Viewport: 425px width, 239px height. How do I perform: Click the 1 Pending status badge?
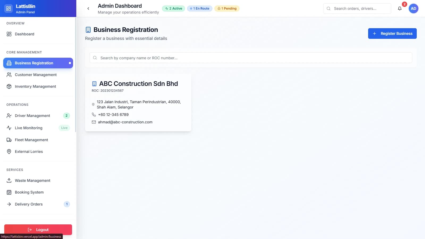(x=227, y=9)
